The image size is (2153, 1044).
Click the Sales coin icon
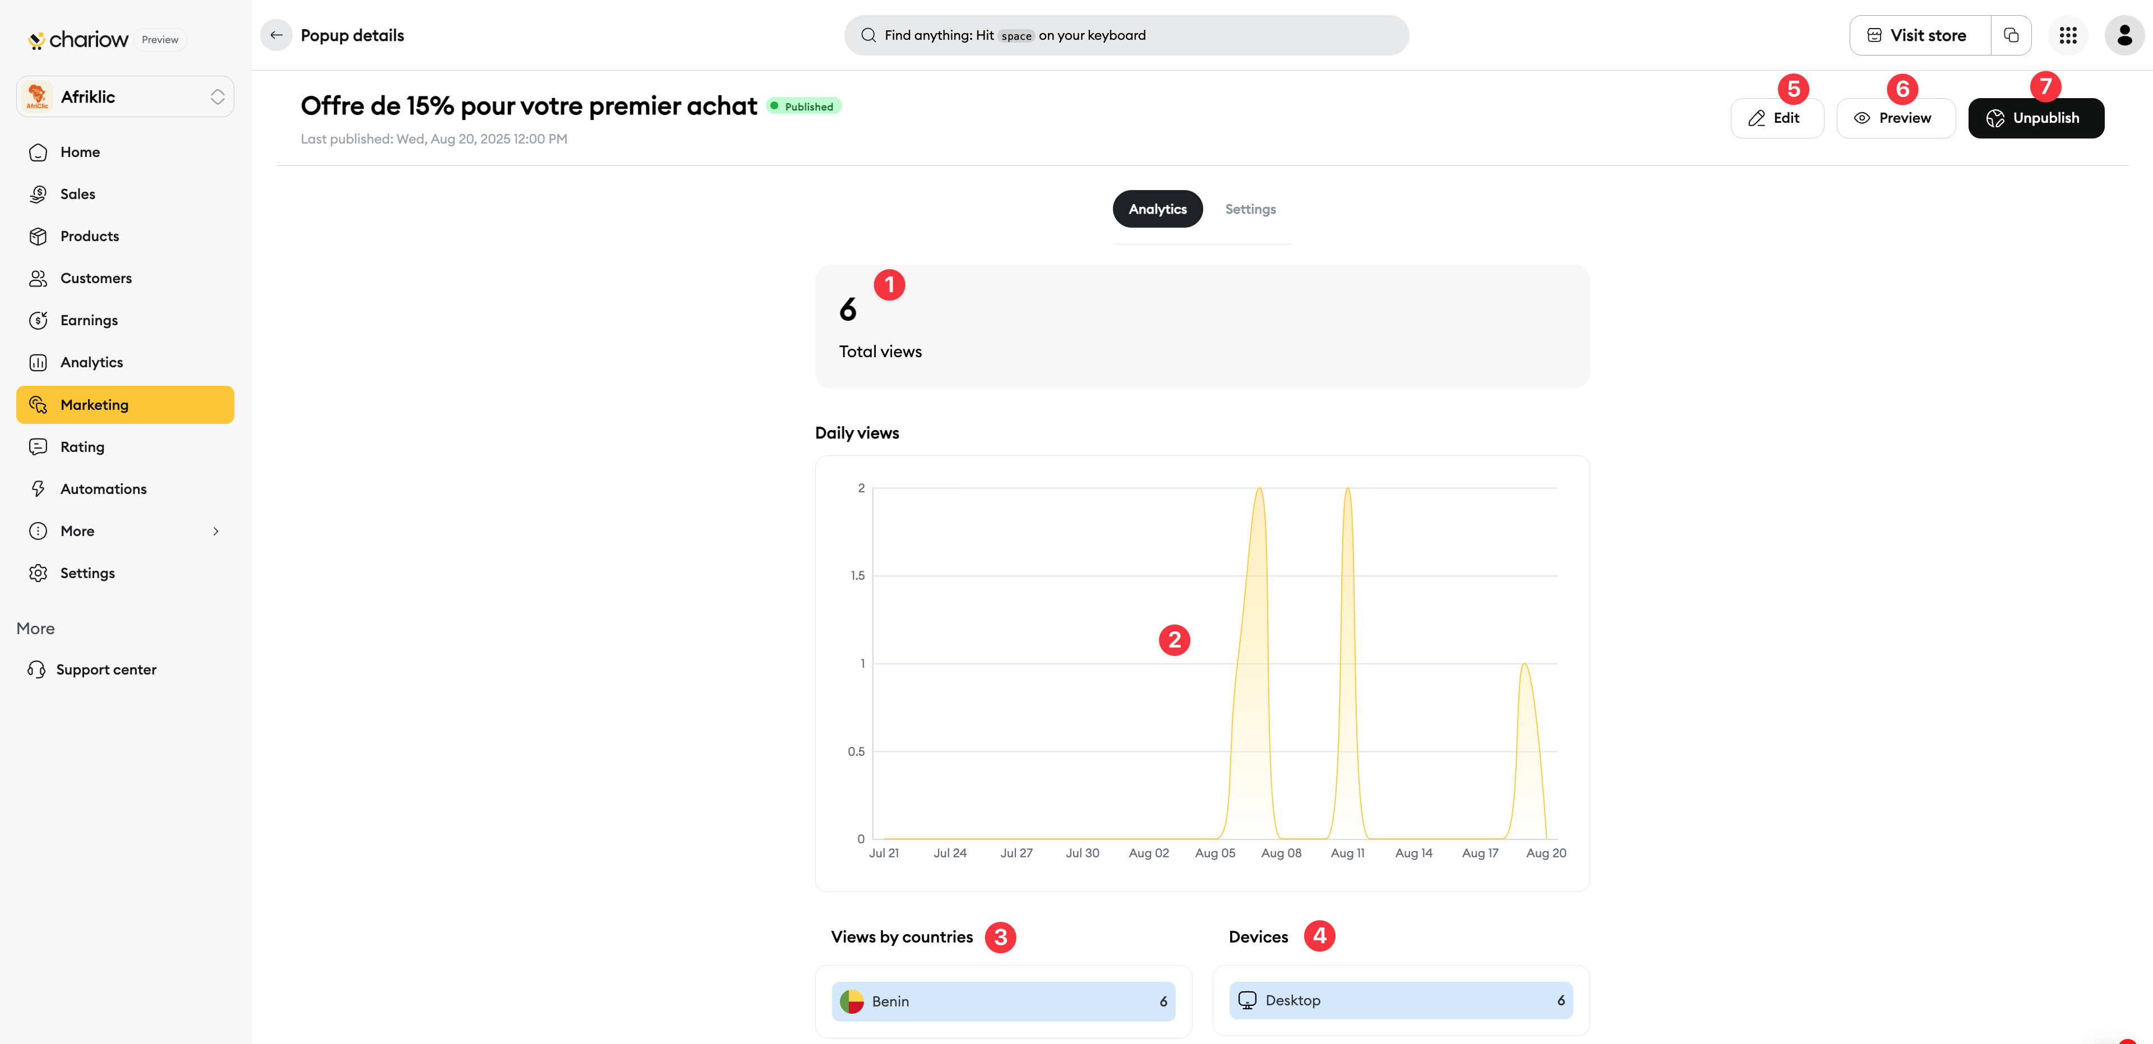(38, 194)
